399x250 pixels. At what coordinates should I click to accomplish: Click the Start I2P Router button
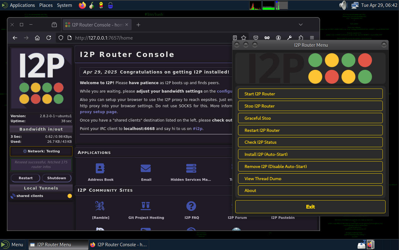coord(310,94)
